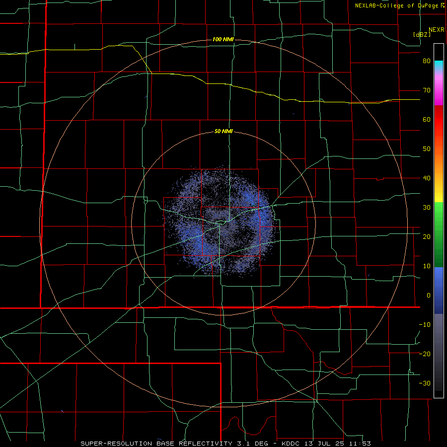Click the blue segment of the color bar
Image resolution: width=447 pixels, height=447 pixels.
tap(439, 291)
